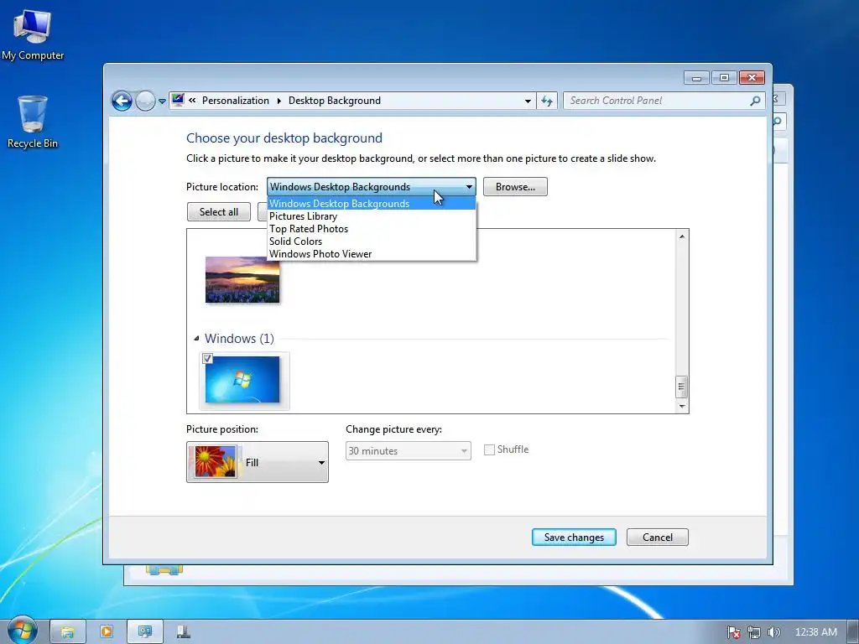Open the network tray icon
The height and width of the screenshot is (644, 859).
754,632
